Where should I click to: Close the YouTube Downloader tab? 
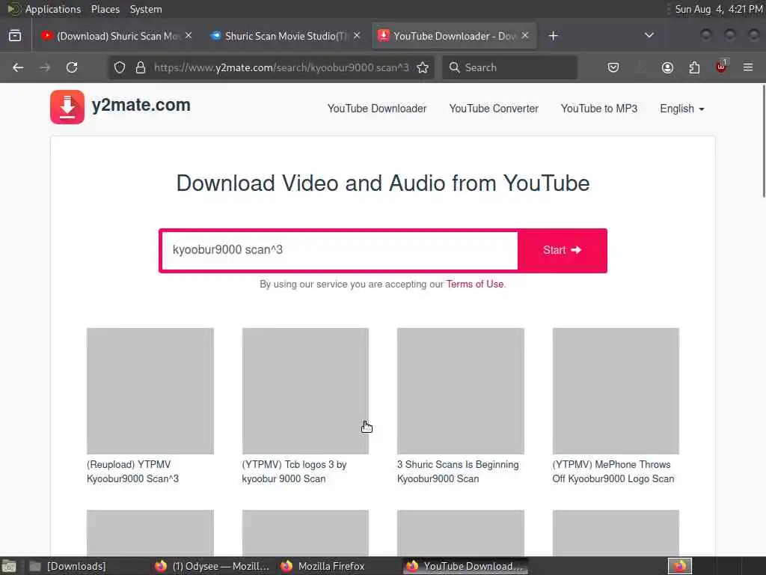525,36
